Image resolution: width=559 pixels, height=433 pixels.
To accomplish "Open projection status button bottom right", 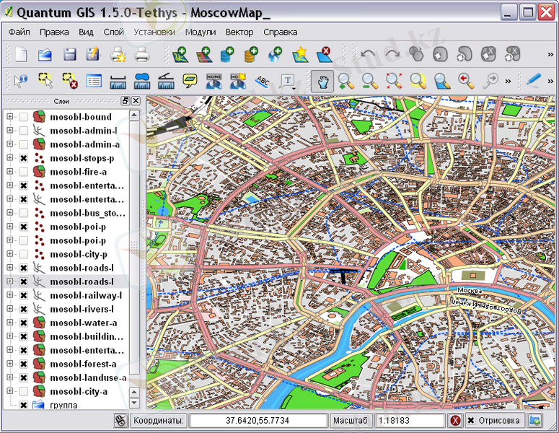I will (534, 421).
